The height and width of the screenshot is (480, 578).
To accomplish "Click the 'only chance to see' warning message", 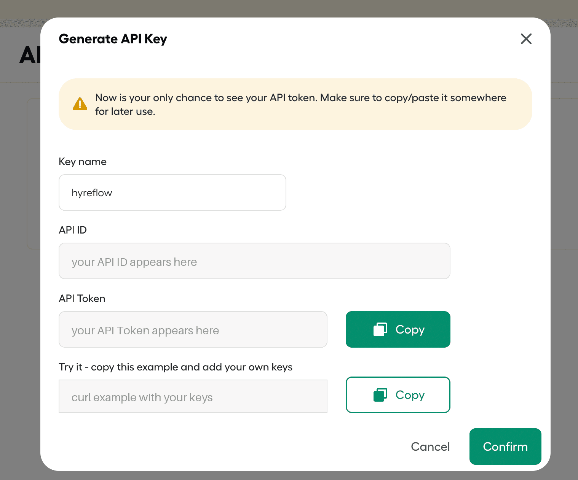I will click(x=301, y=105).
